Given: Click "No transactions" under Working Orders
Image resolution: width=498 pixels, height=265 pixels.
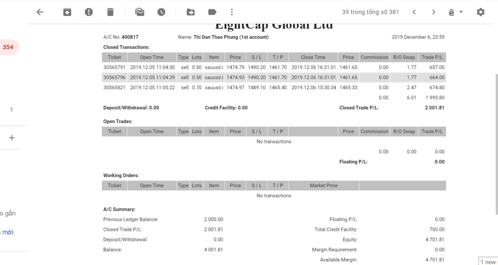Looking at the screenshot, I should [274, 196].
